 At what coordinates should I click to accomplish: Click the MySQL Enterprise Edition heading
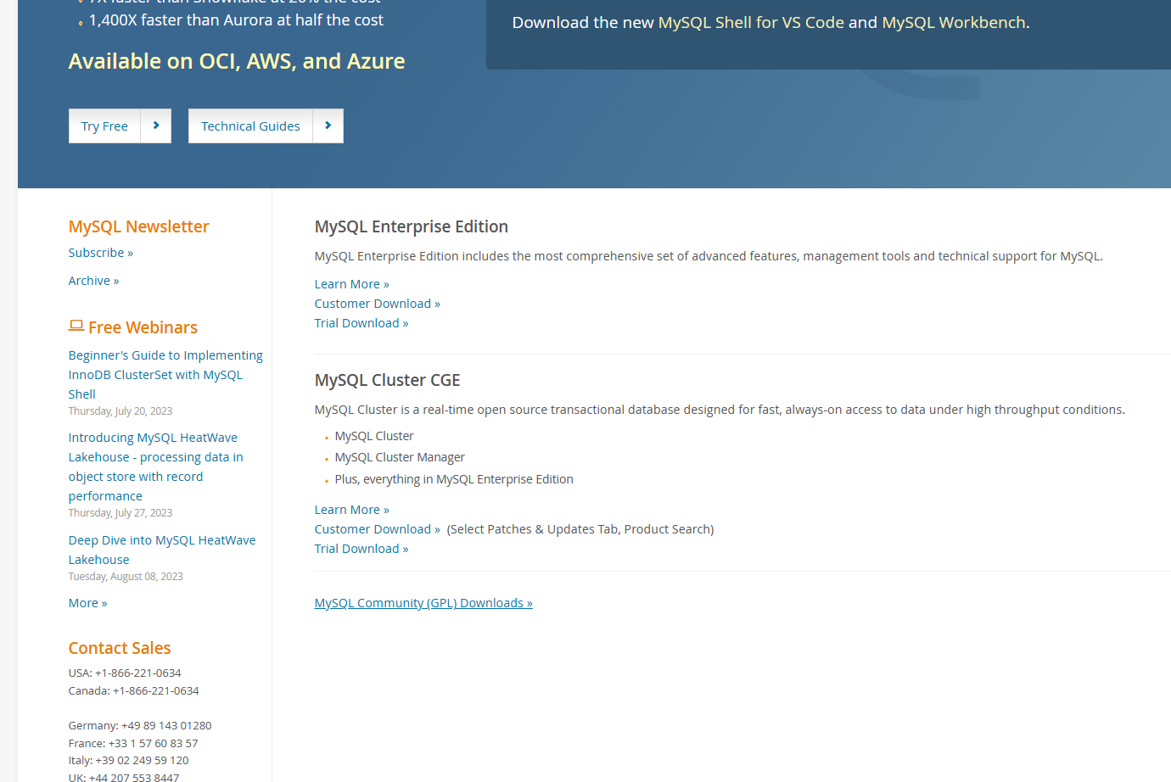412,226
